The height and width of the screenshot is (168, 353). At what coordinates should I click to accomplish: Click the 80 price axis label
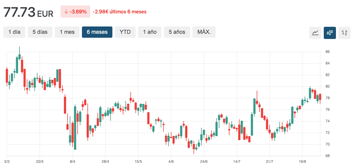click(327, 86)
